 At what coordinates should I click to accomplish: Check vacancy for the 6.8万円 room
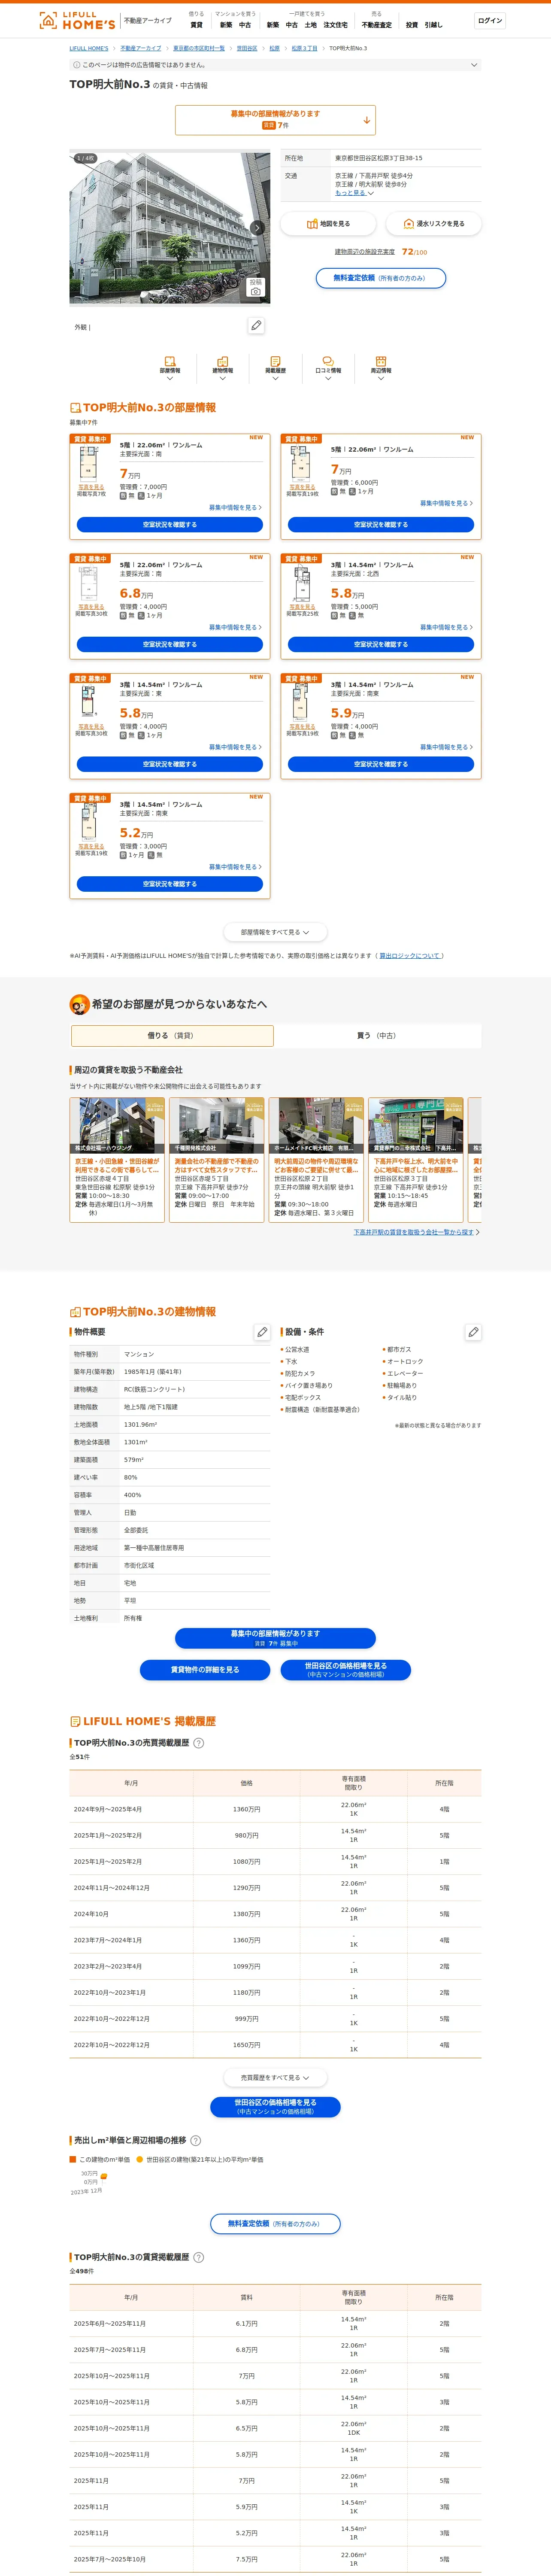click(170, 645)
